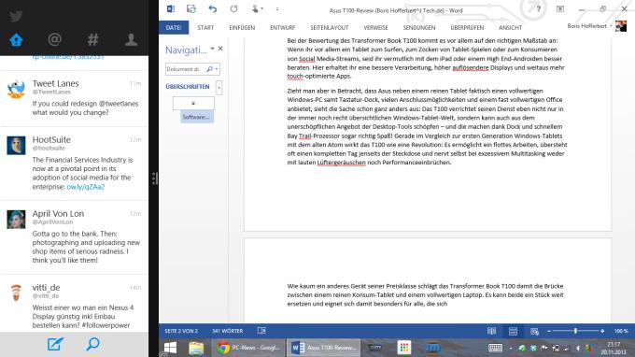Click Tweet Lanes avatar
Viewport: 635px width, 357px height.
point(16,89)
